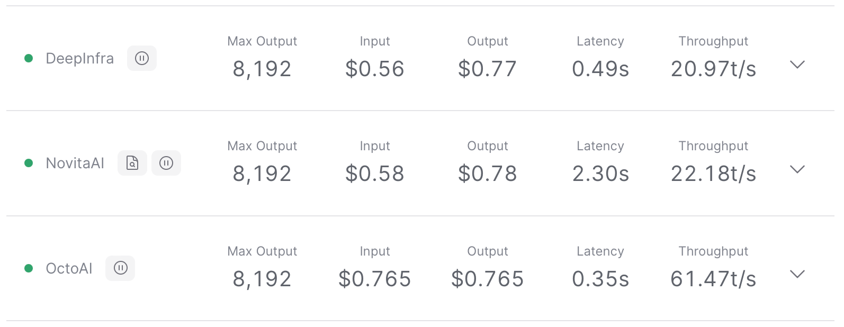Click OctoAI's $0.765 input price

coord(374,279)
